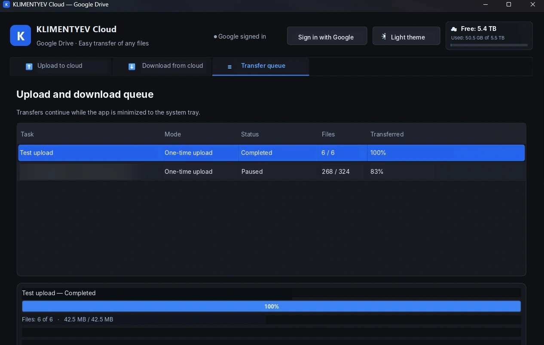Click the Used: 50.5 GB of 5.5 TB text
544x345 pixels.
477,38
